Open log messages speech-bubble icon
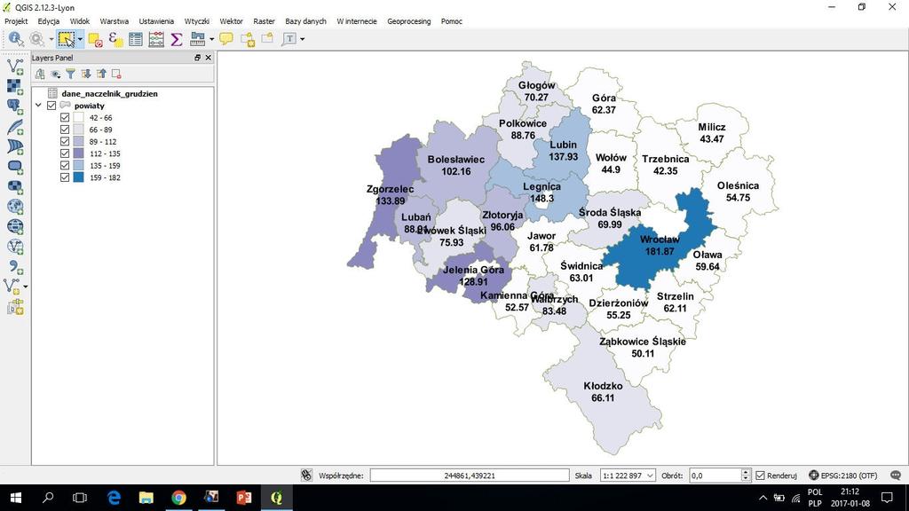Screen dimensions: 909x511 (x=896, y=476)
